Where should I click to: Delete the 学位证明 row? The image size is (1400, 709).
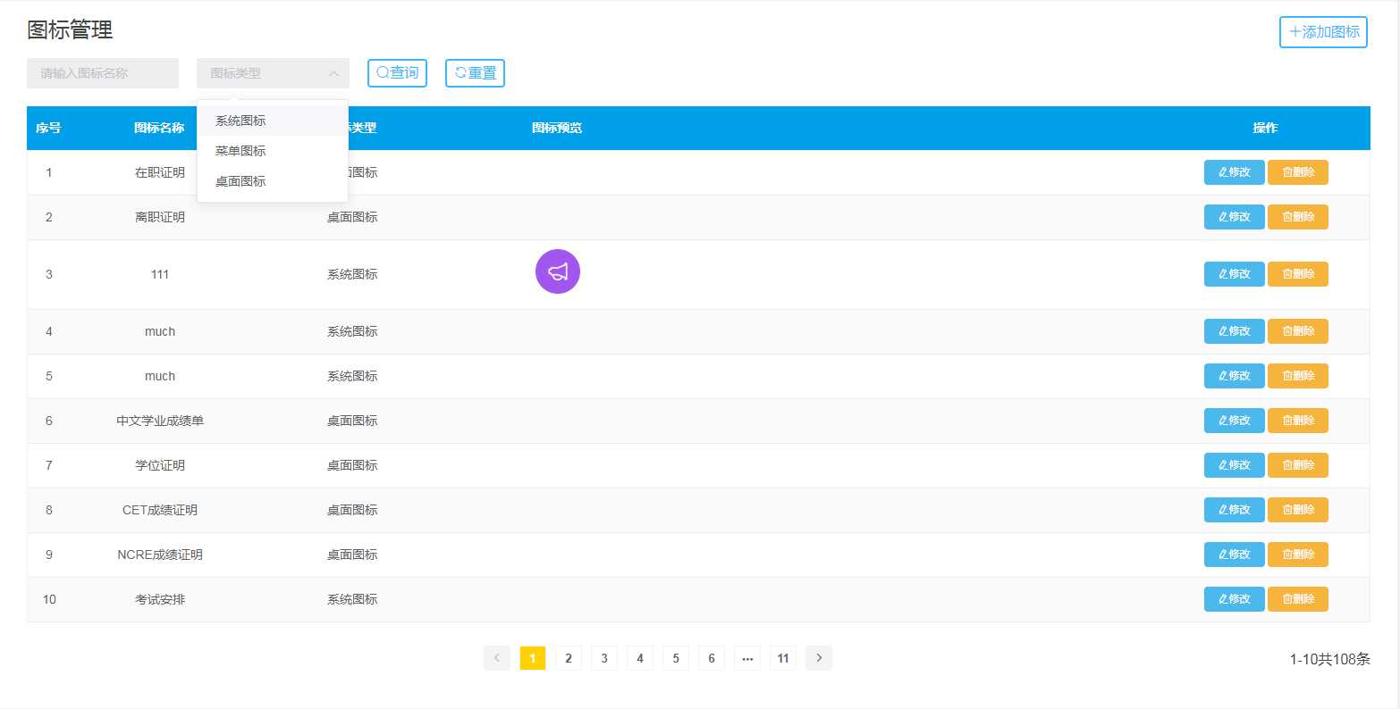(x=1298, y=465)
